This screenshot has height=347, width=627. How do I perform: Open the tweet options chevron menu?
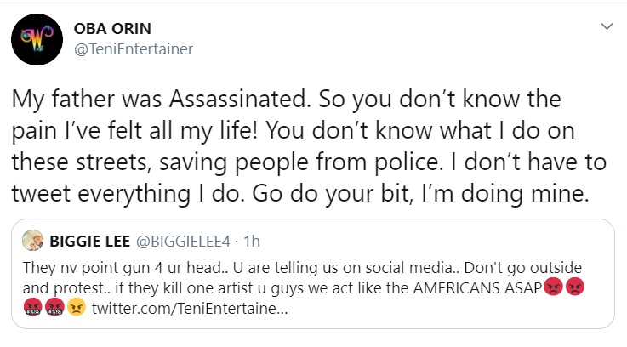click(607, 26)
